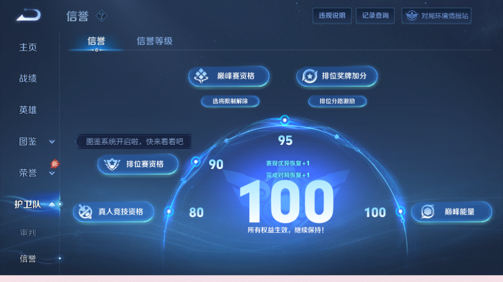
Task: Open the 审判 sub-item
Action: (28, 233)
